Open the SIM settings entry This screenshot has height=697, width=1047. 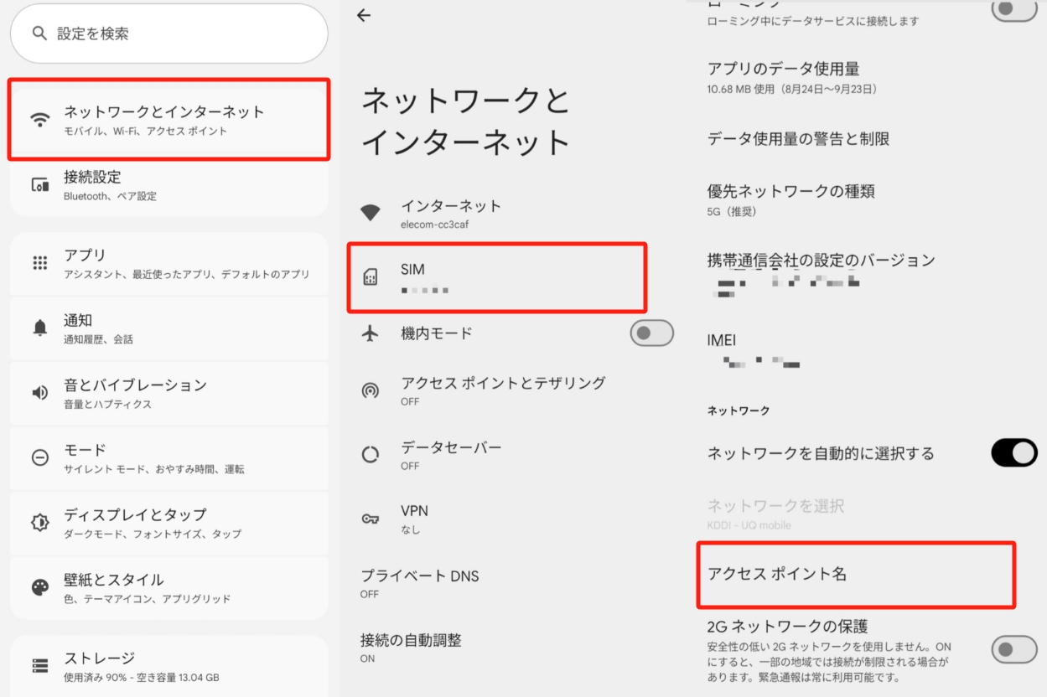(x=497, y=277)
